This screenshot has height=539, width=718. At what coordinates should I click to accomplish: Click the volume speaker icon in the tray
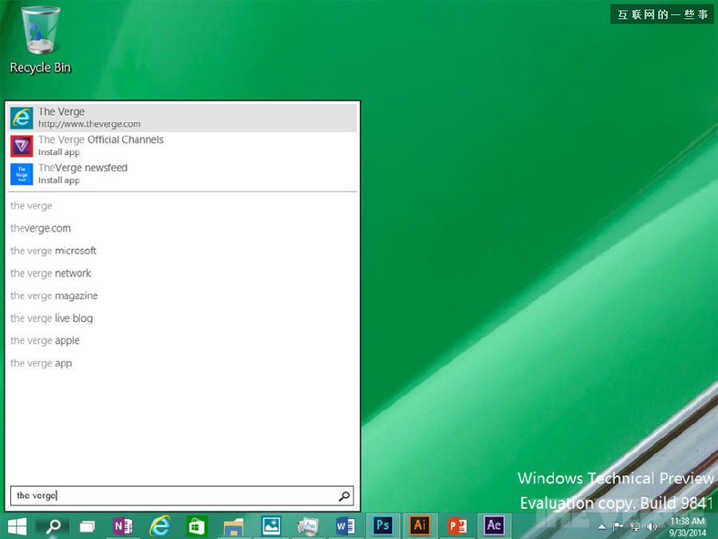[652, 525]
